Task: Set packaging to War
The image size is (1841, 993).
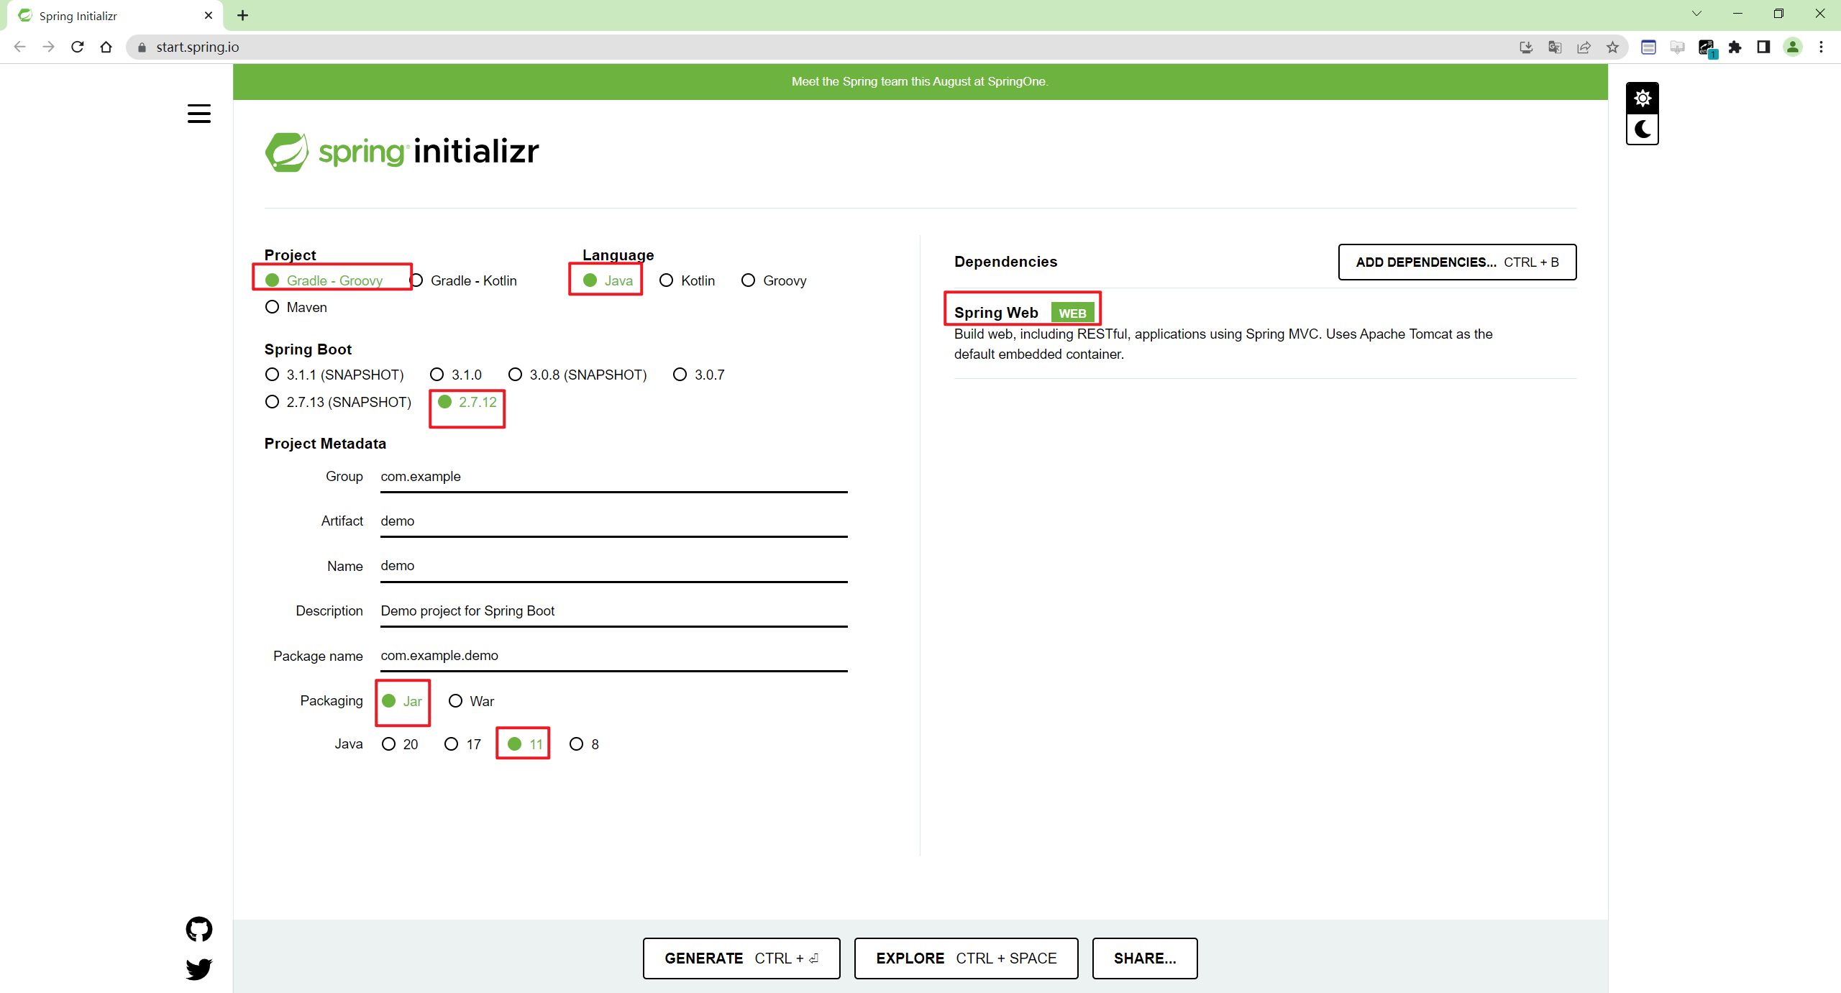Action: [472, 701]
